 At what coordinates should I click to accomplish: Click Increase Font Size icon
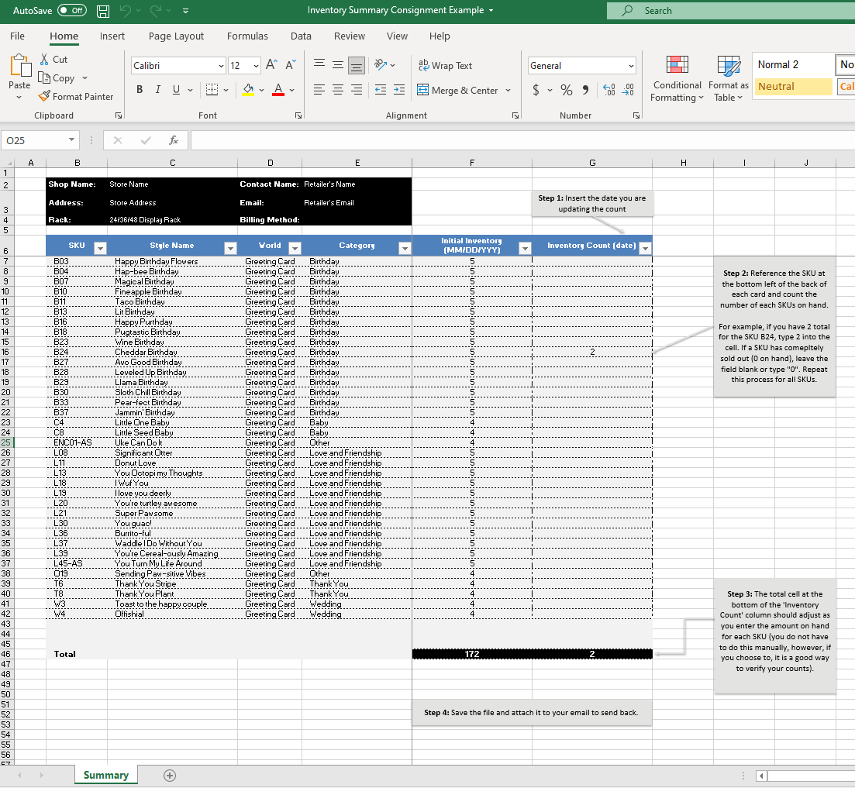tap(271, 65)
